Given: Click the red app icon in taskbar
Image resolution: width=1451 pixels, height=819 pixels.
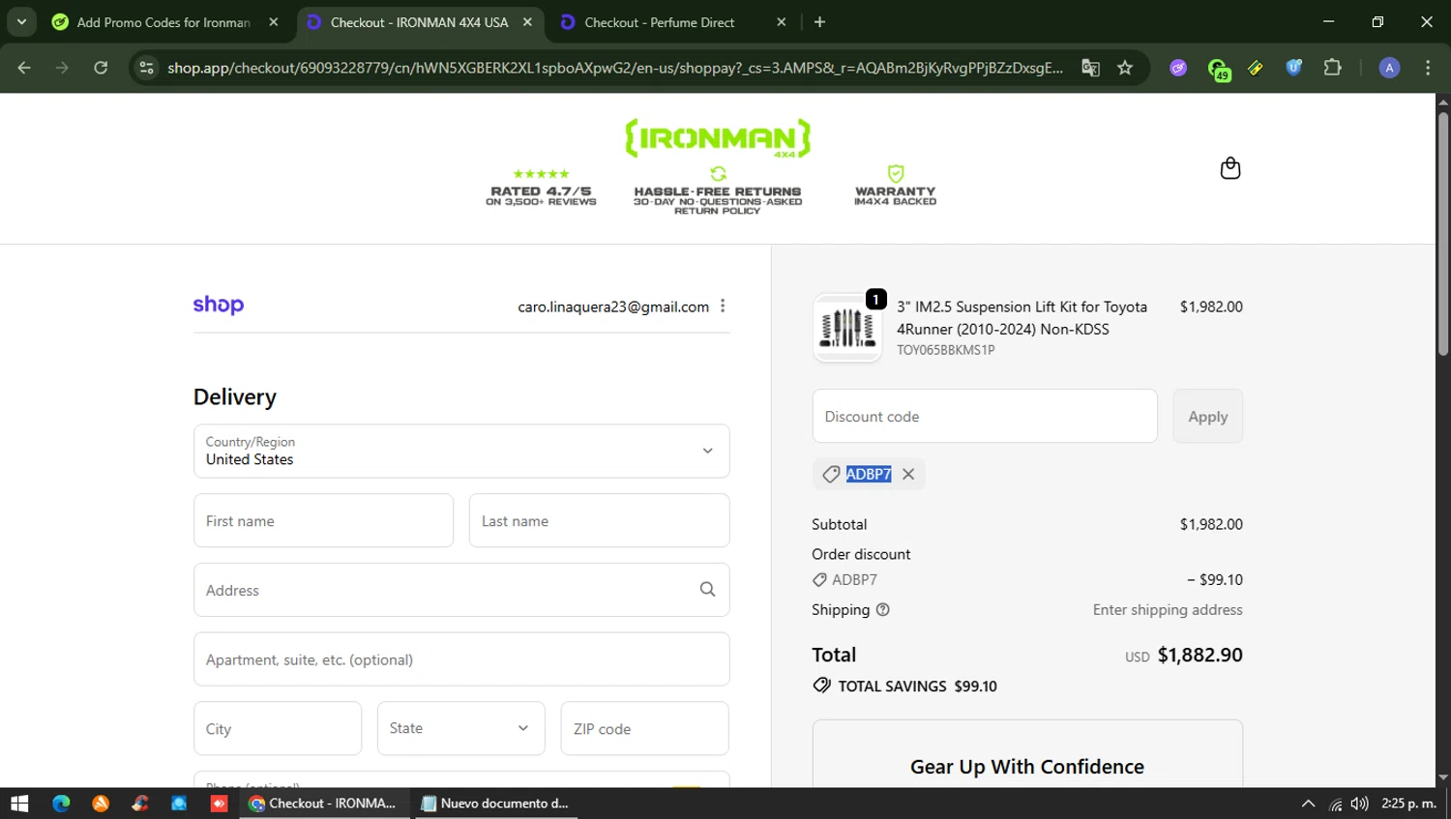Looking at the screenshot, I should coord(219,804).
